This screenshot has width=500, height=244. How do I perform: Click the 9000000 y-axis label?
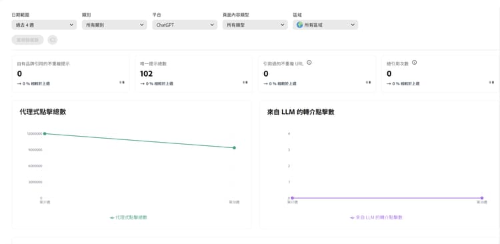click(36, 150)
